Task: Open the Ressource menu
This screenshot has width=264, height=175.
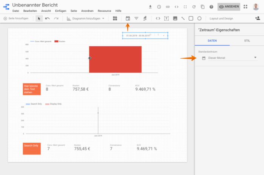Action: tap(104, 11)
